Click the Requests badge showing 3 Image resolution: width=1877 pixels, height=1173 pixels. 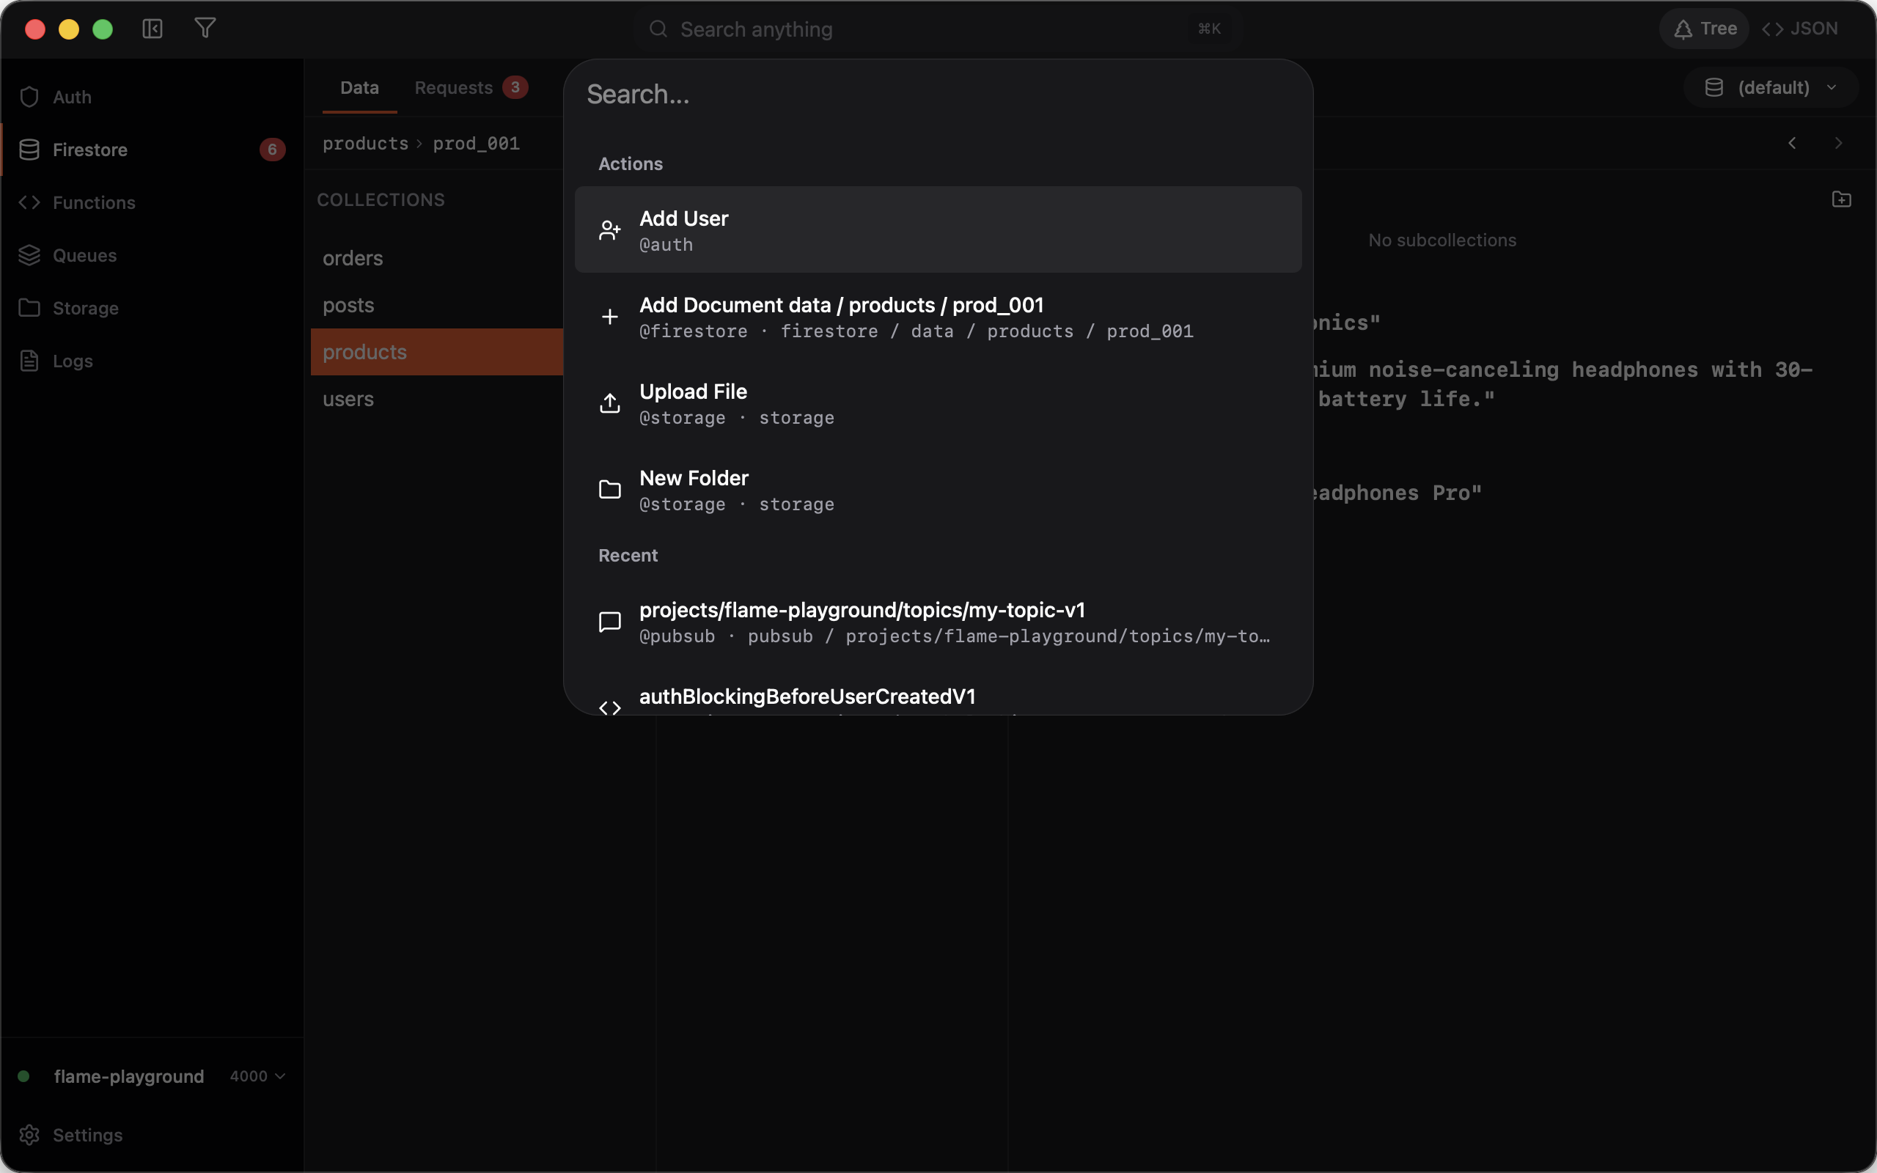point(515,87)
